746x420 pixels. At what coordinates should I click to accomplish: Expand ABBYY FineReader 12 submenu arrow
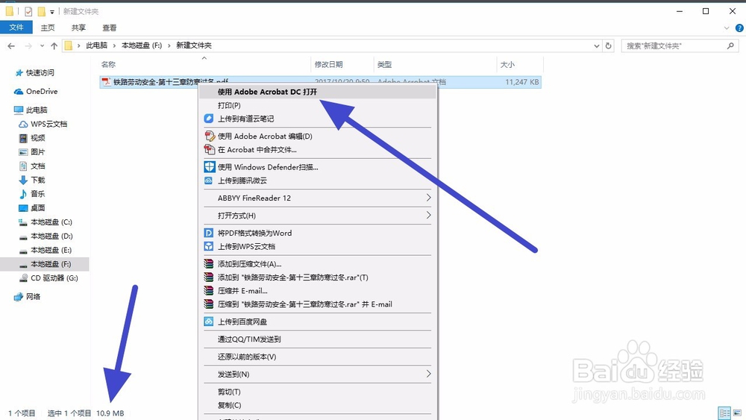[428, 198]
